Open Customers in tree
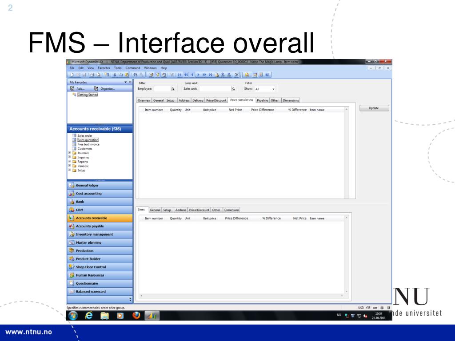455x341 pixels. click(x=85, y=148)
